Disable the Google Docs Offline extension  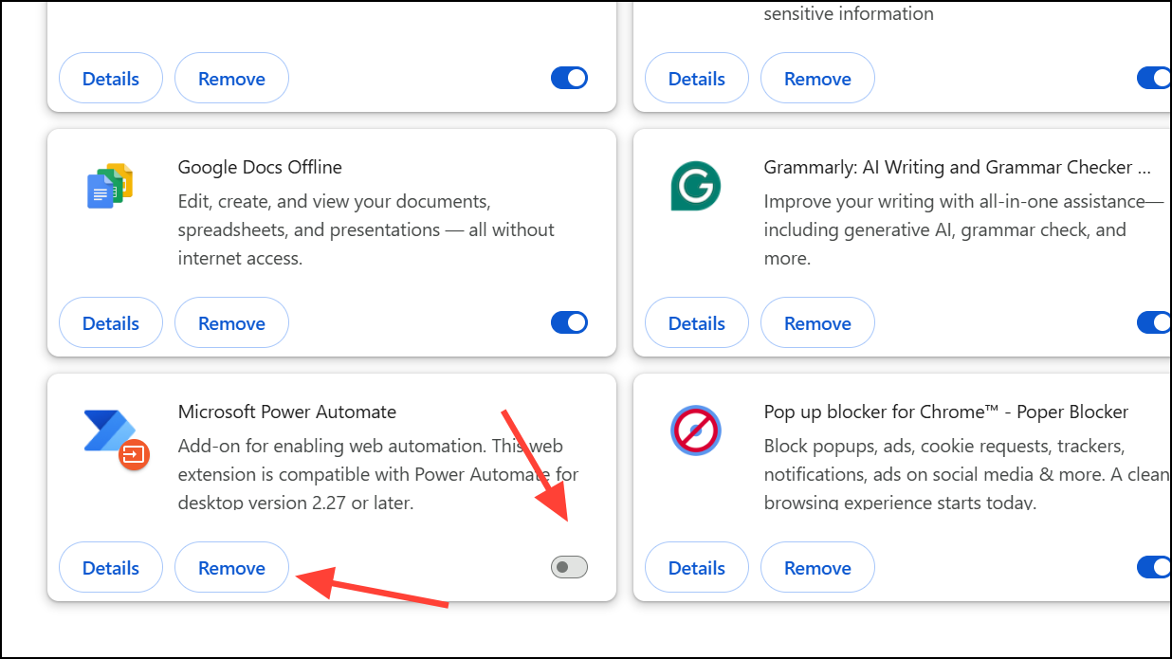pos(568,321)
